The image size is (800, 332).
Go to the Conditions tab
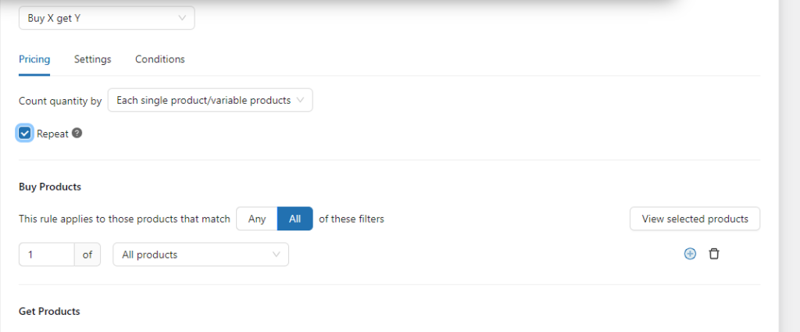[x=159, y=59]
